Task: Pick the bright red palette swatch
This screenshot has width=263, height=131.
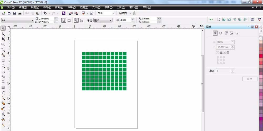Action: (x=261, y=56)
